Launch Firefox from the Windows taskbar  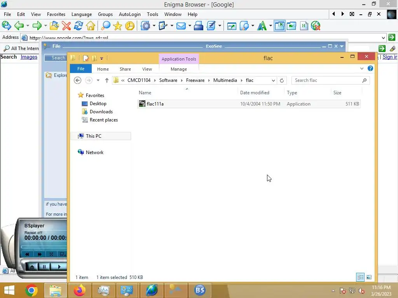(80, 290)
